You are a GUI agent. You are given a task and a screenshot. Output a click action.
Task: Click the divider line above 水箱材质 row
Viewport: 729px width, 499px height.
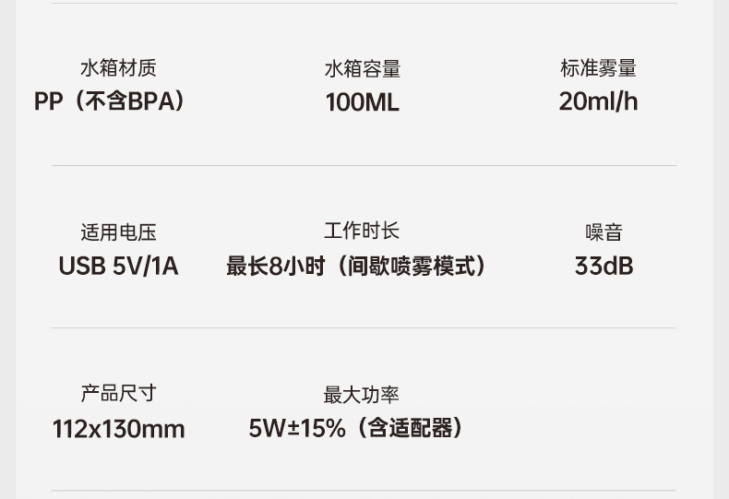click(364, 4)
